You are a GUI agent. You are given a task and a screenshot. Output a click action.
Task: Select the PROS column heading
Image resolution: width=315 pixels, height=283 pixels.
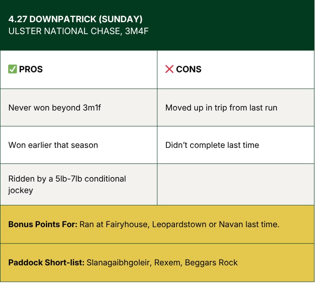click(31, 69)
